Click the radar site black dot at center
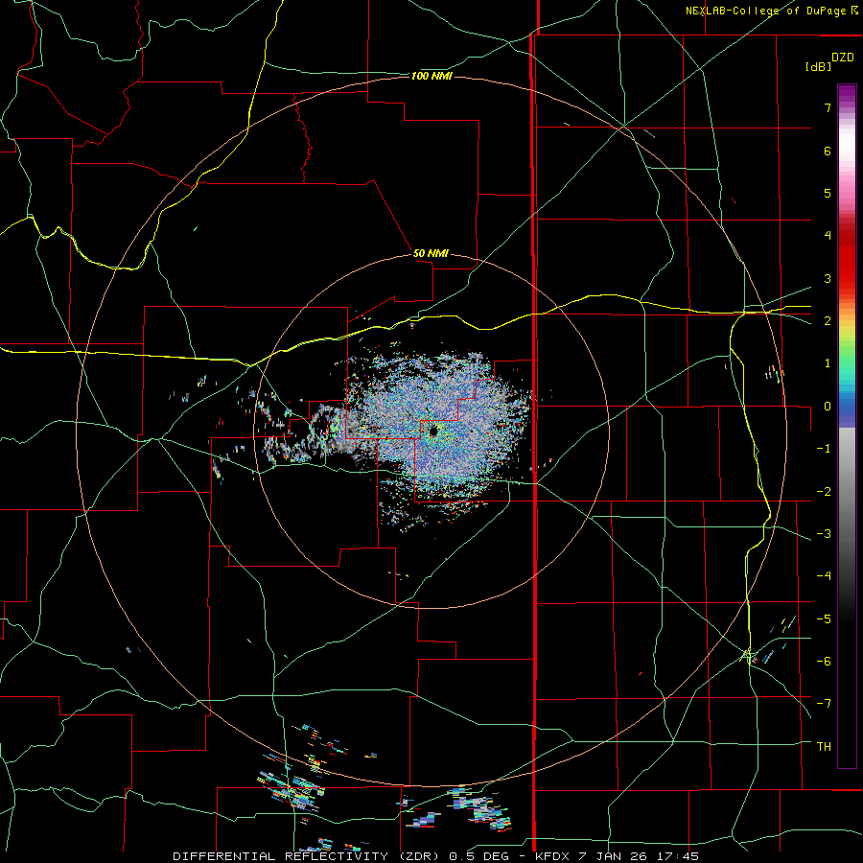 click(x=433, y=431)
